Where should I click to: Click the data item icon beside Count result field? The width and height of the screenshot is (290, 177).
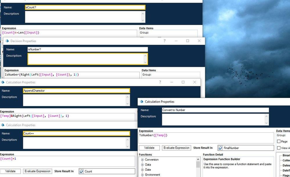81,171
